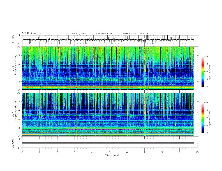This screenshot has width=222, height=171.
Task: Click the "ch.3(V)" vertical axis label
Action: [x=13, y=144]
